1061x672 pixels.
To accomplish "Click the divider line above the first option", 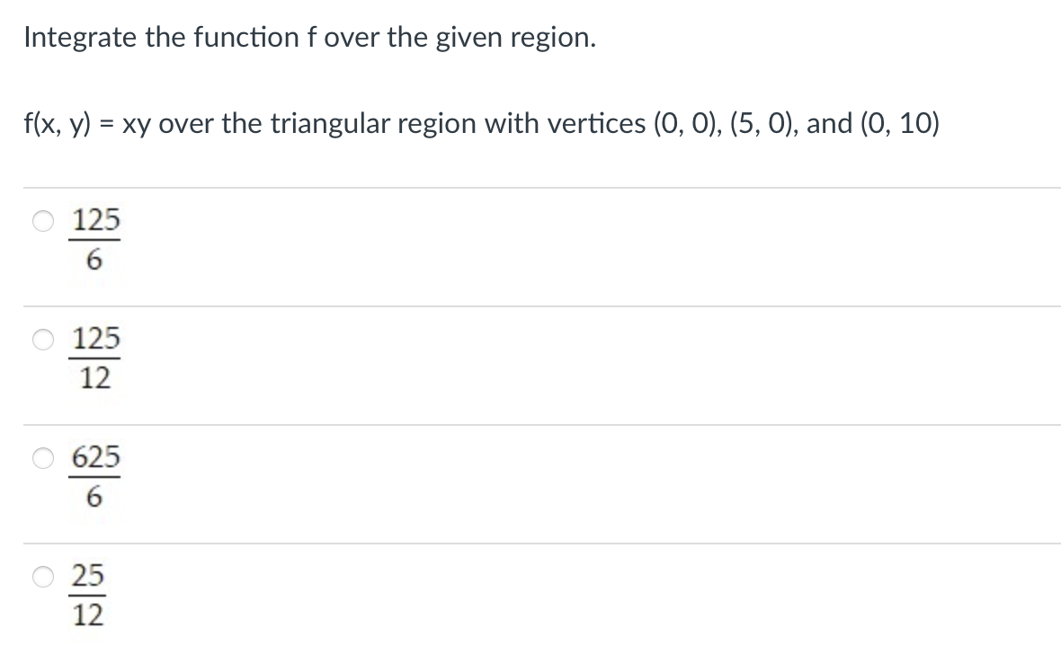I will tap(530, 184).
